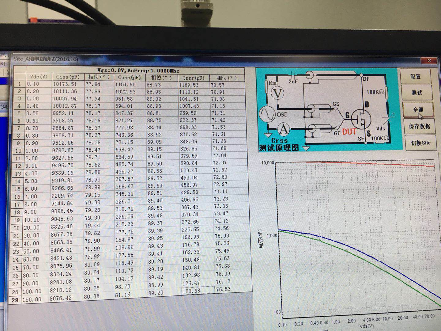Screen dimensions: 441x331
Task: Click the 设置 (Settings) button
Action: [x=415, y=77]
